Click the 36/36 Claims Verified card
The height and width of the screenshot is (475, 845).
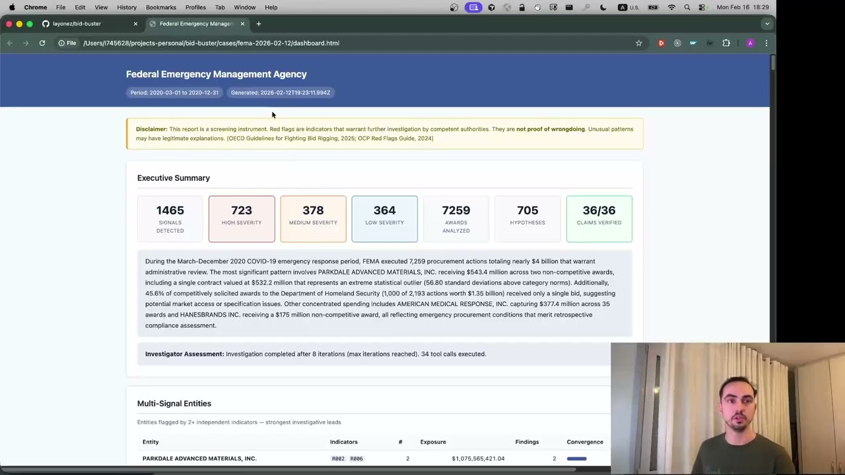(x=599, y=219)
